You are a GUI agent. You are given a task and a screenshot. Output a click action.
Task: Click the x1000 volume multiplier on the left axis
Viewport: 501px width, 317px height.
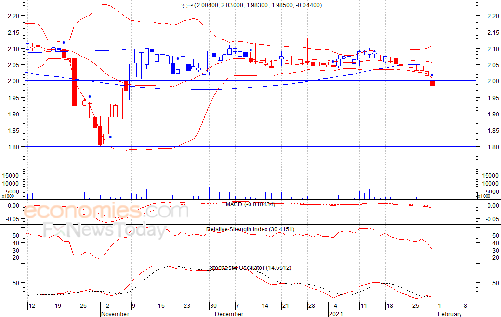click(8, 196)
